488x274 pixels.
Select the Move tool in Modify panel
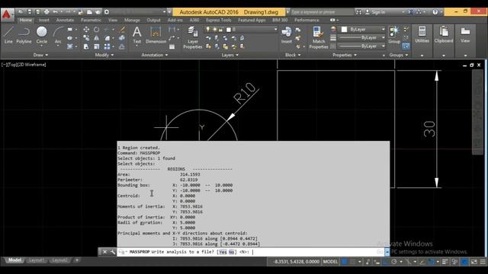[x=86, y=30]
